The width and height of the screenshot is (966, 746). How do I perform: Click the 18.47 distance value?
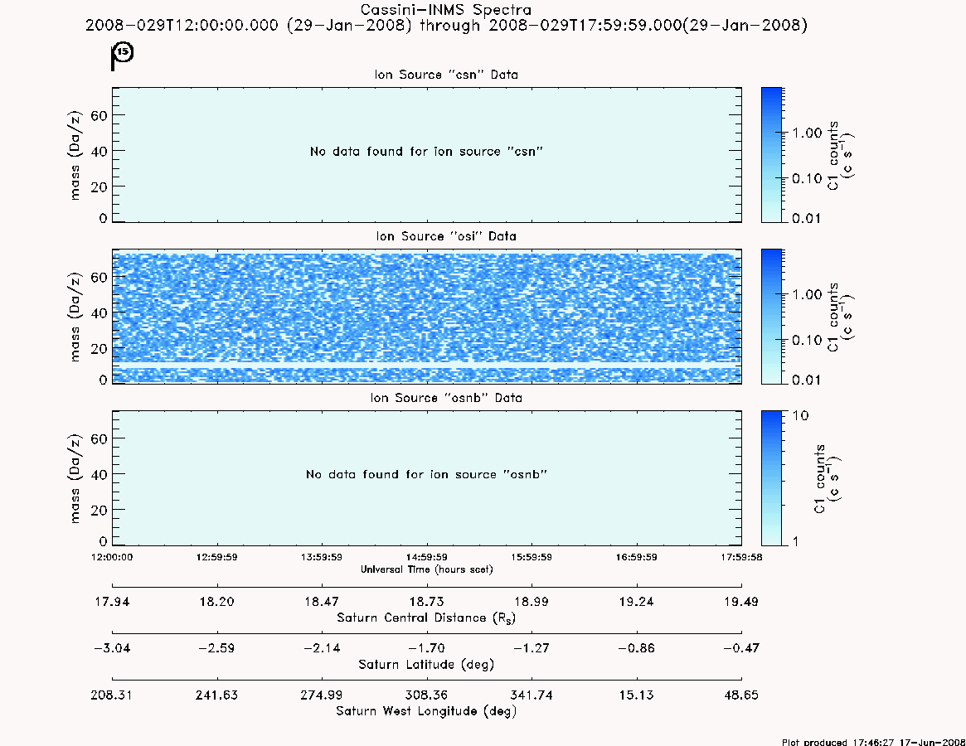(322, 602)
